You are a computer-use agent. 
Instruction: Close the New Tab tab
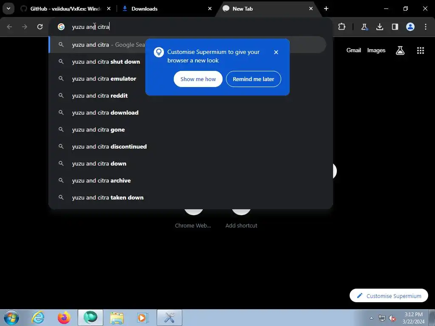tap(311, 9)
